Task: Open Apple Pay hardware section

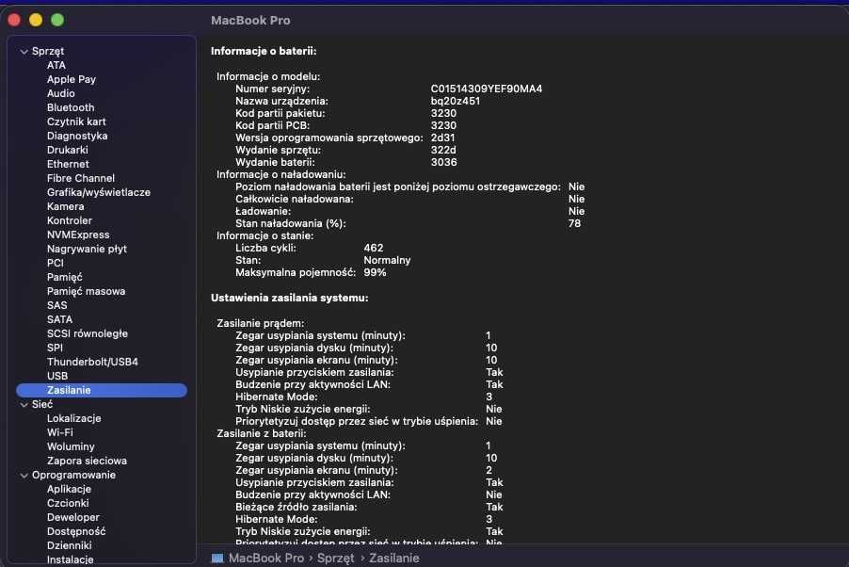Action: 72,79
